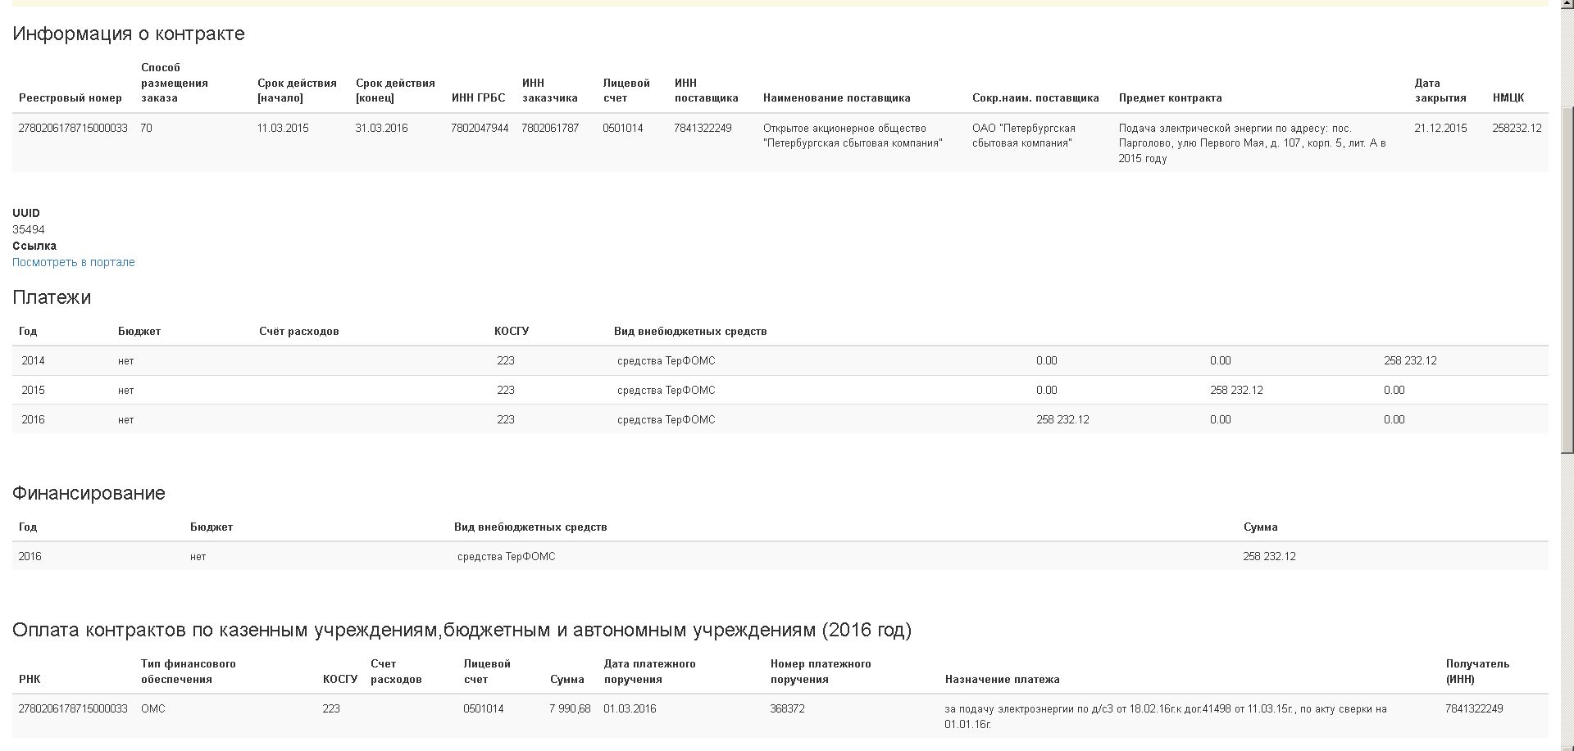Screen dimensions: 1574x751
Task: Click the end date 31.03.2016
Action: click(x=381, y=128)
